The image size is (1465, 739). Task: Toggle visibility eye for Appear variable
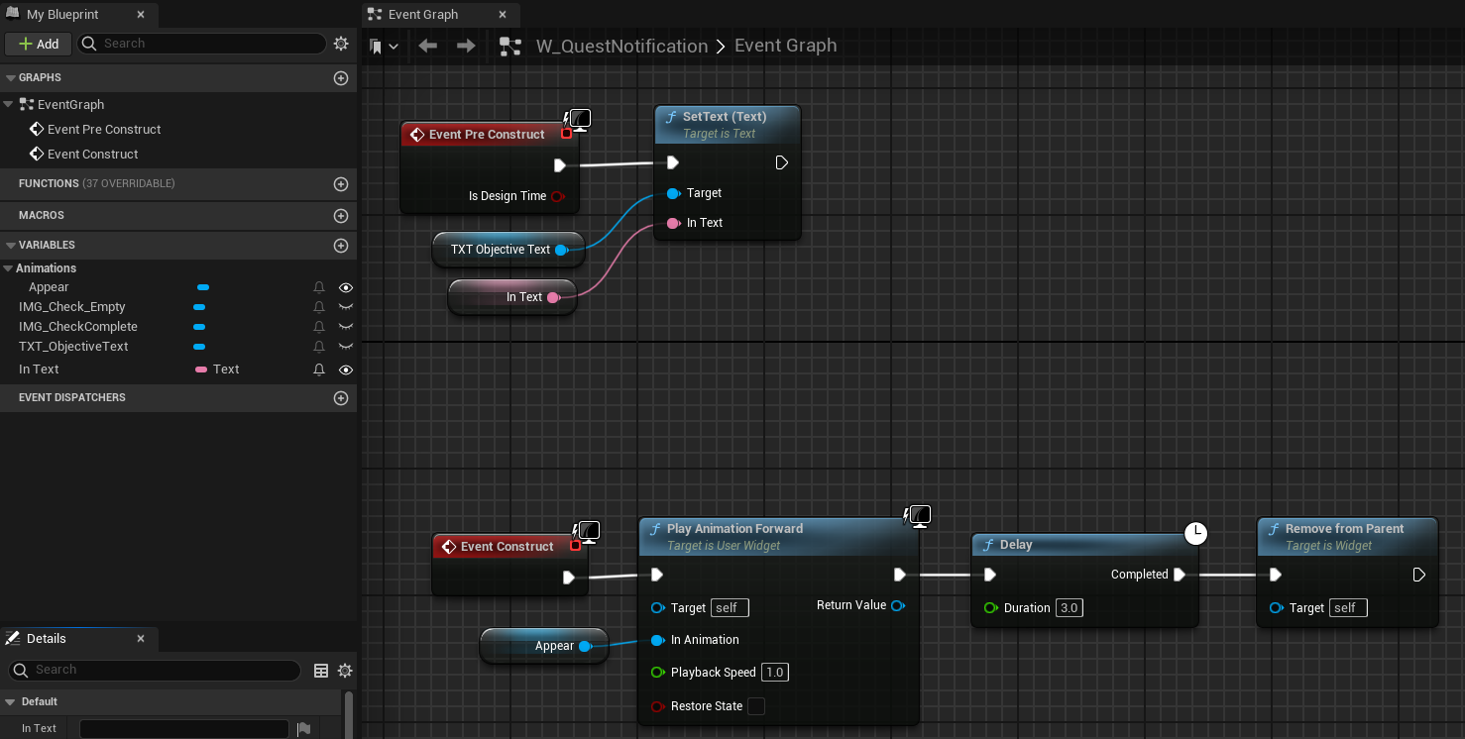click(x=346, y=287)
